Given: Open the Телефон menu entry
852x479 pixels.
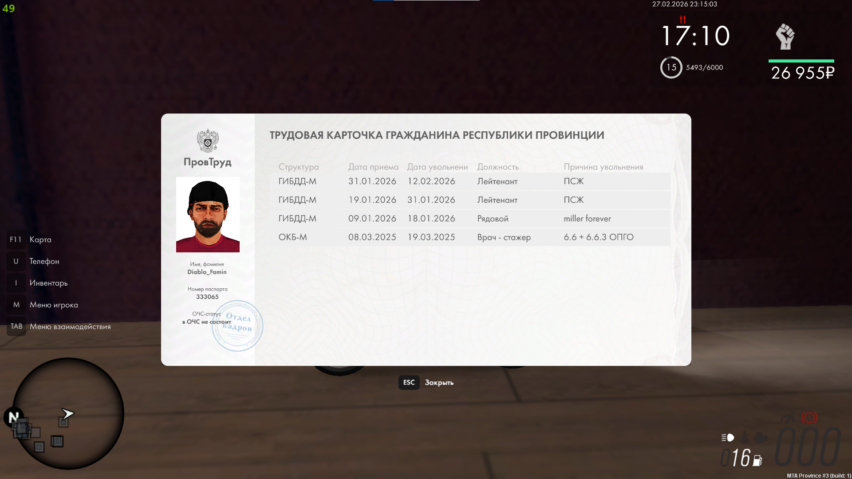Looking at the screenshot, I should click(x=44, y=261).
